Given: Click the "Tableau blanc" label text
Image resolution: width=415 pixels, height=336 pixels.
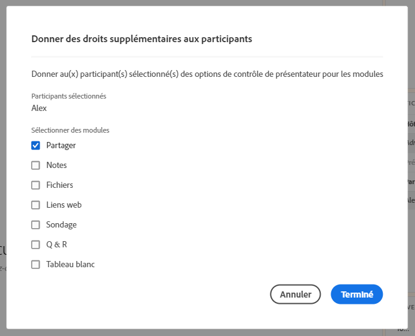Looking at the screenshot, I should [70, 265].
